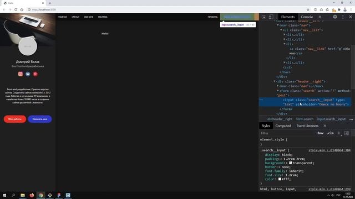The height and width of the screenshot is (199, 355).
Task: Open the ОБО МНЕ nav link
Action: pos(89,17)
